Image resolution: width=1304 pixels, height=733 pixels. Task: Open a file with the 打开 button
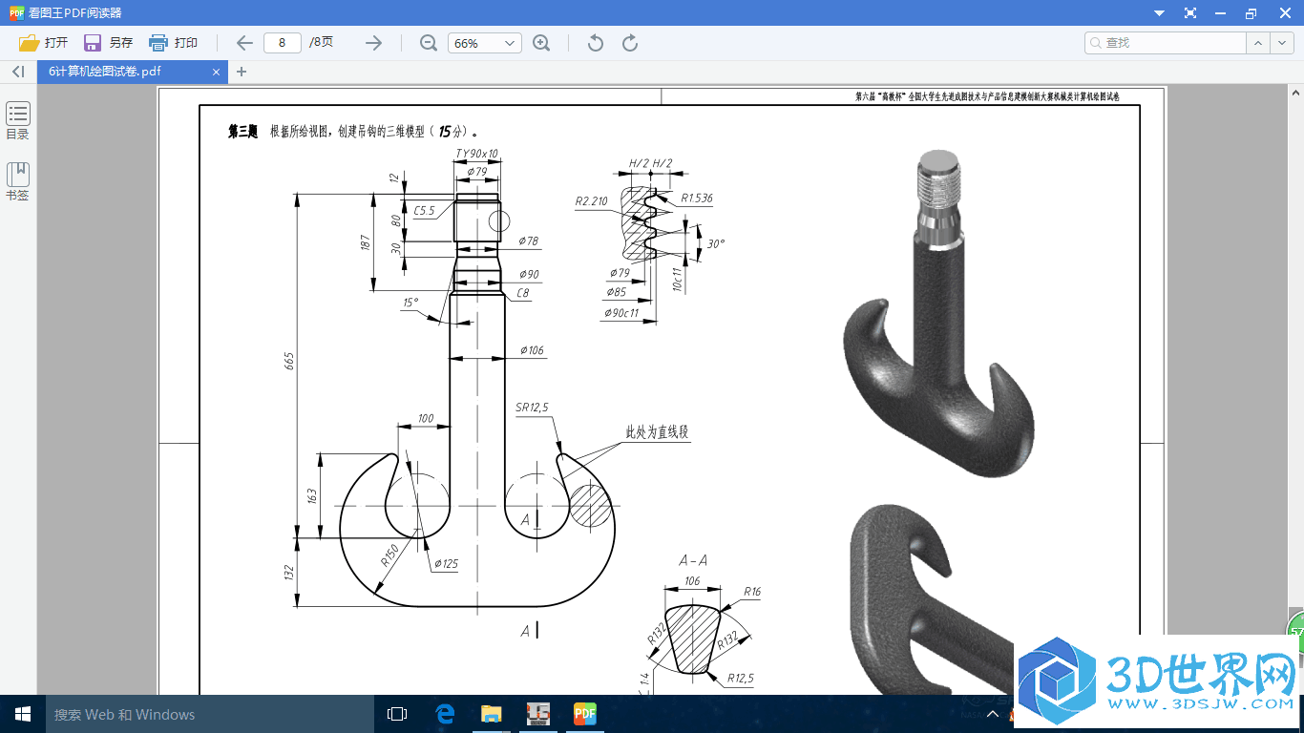(x=44, y=43)
